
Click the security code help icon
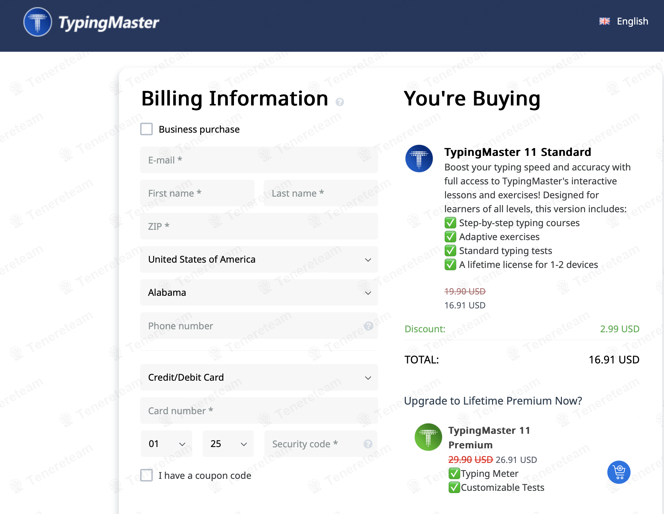click(368, 443)
